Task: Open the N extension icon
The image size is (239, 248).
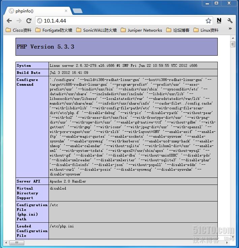Action: click(219, 21)
